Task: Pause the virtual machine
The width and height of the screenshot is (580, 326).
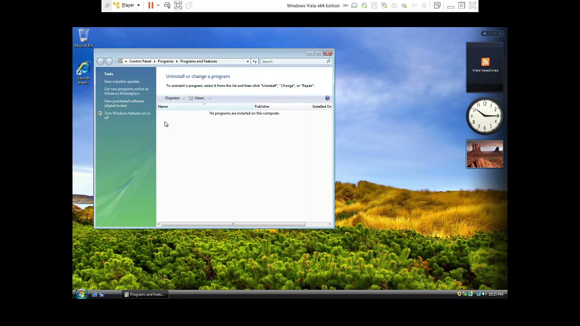Action: [x=150, y=5]
